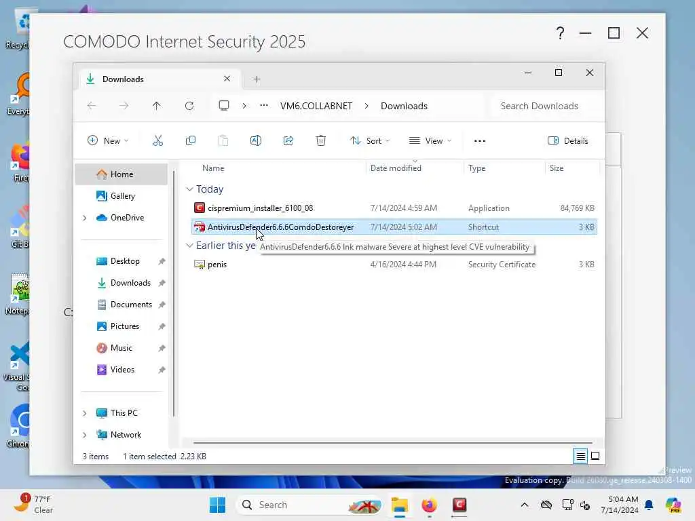Sort by Name column header
The image size is (695, 521).
(213, 168)
